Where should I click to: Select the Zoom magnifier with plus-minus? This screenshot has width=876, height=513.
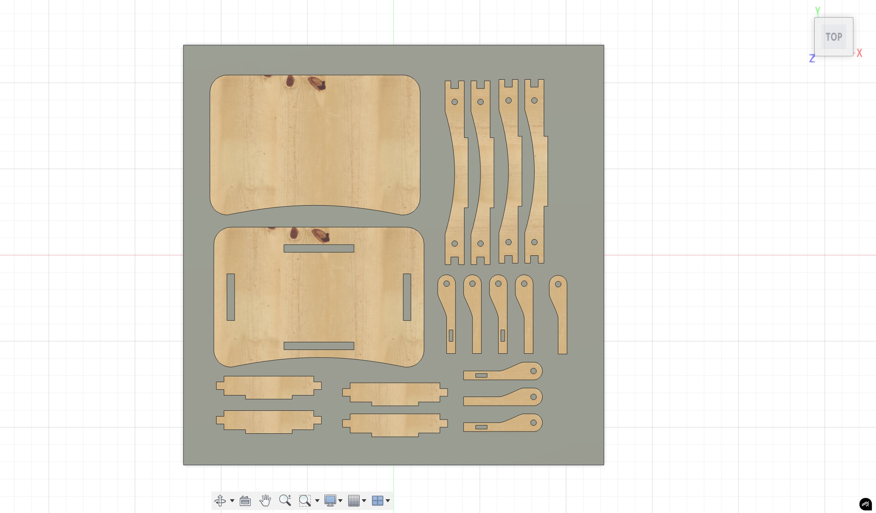click(x=285, y=500)
